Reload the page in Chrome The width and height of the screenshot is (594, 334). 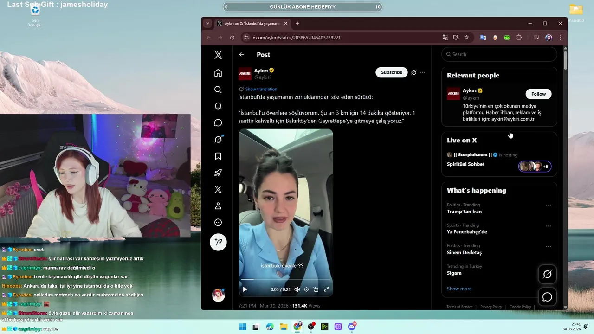coord(232,38)
